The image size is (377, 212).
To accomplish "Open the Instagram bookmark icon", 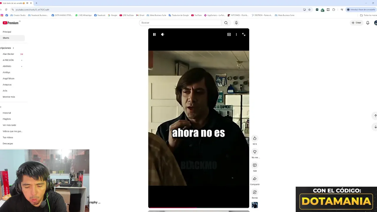I will (2, 15).
